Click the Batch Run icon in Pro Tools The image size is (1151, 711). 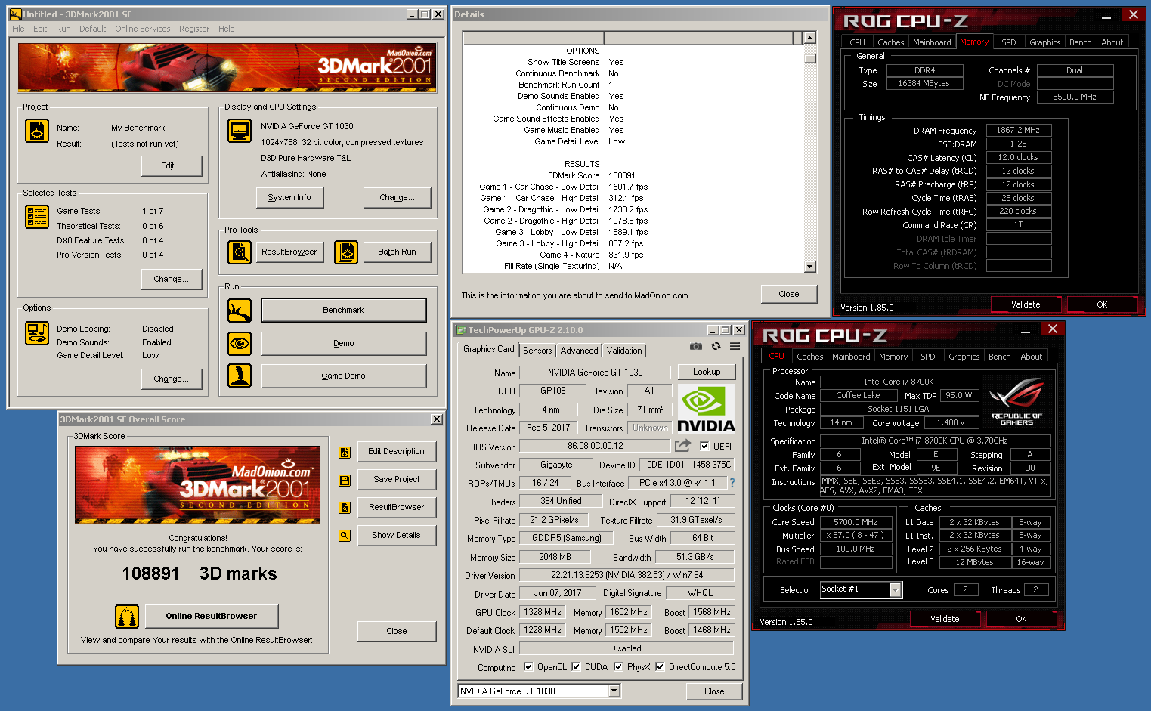pos(346,252)
